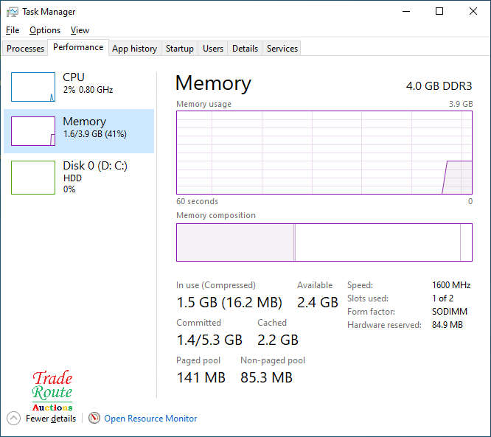This screenshot has height=437, width=491.
Task: Collapse view with Fewer details arrow icon
Action: (13, 419)
